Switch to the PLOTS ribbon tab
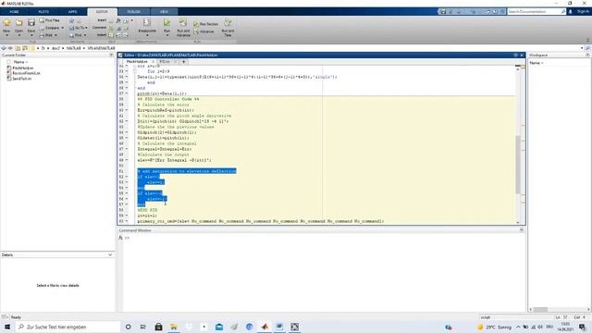The width and height of the screenshot is (592, 333). tap(43, 12)
